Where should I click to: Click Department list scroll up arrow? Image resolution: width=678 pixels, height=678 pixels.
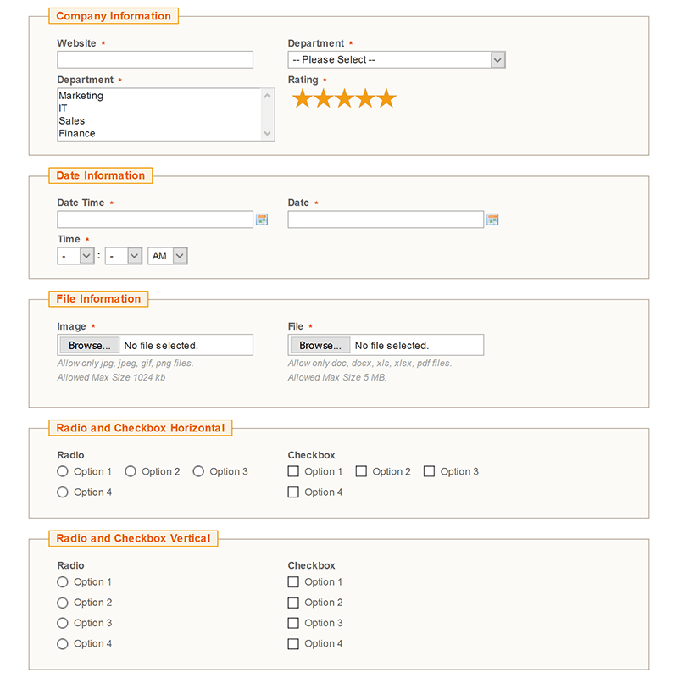[x=267, y=96]
